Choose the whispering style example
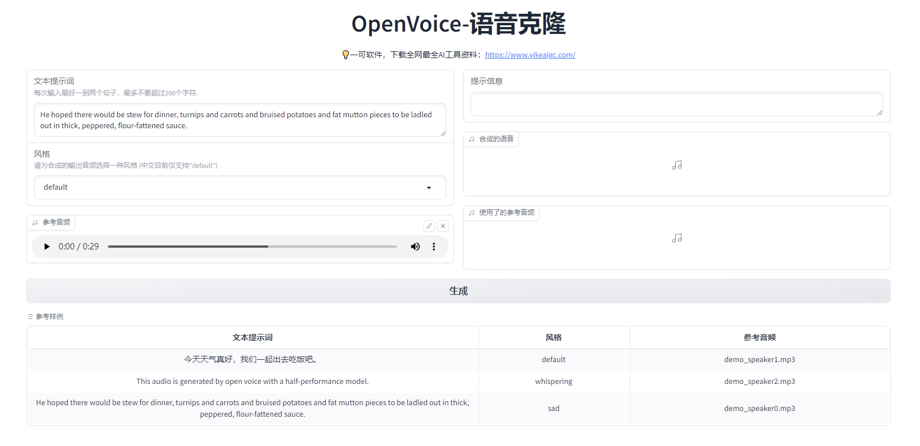 click(553, 382)
